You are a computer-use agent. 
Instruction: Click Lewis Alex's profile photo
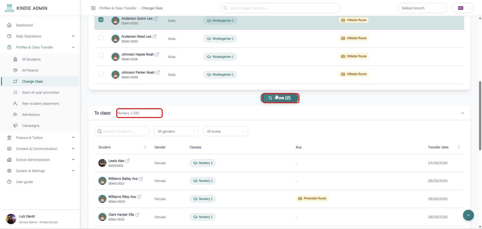[102, 163]
